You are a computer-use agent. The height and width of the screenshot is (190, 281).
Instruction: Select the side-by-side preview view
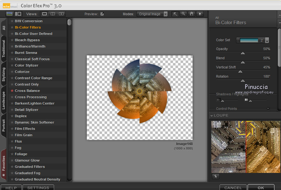point(61,14)
